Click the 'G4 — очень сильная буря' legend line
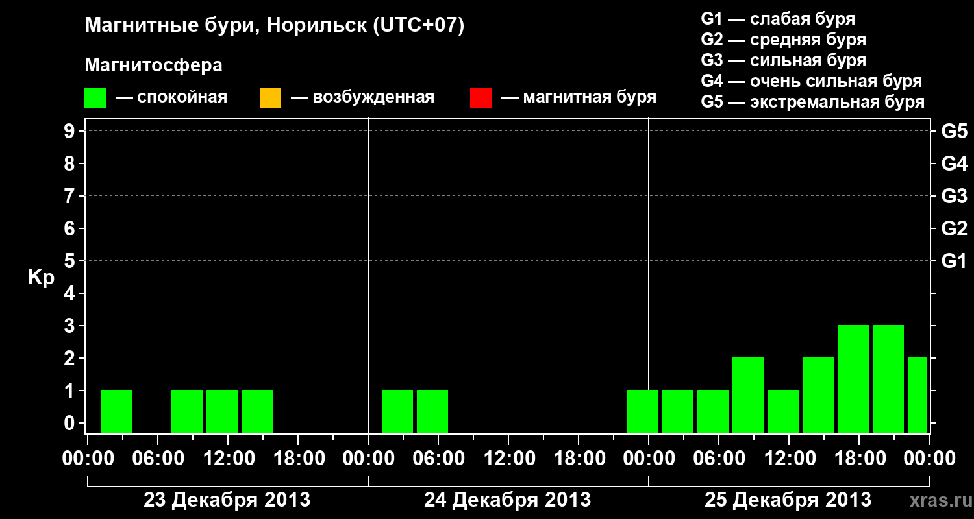This screenshot has height=519, width=974. click(x=811, y=81)
